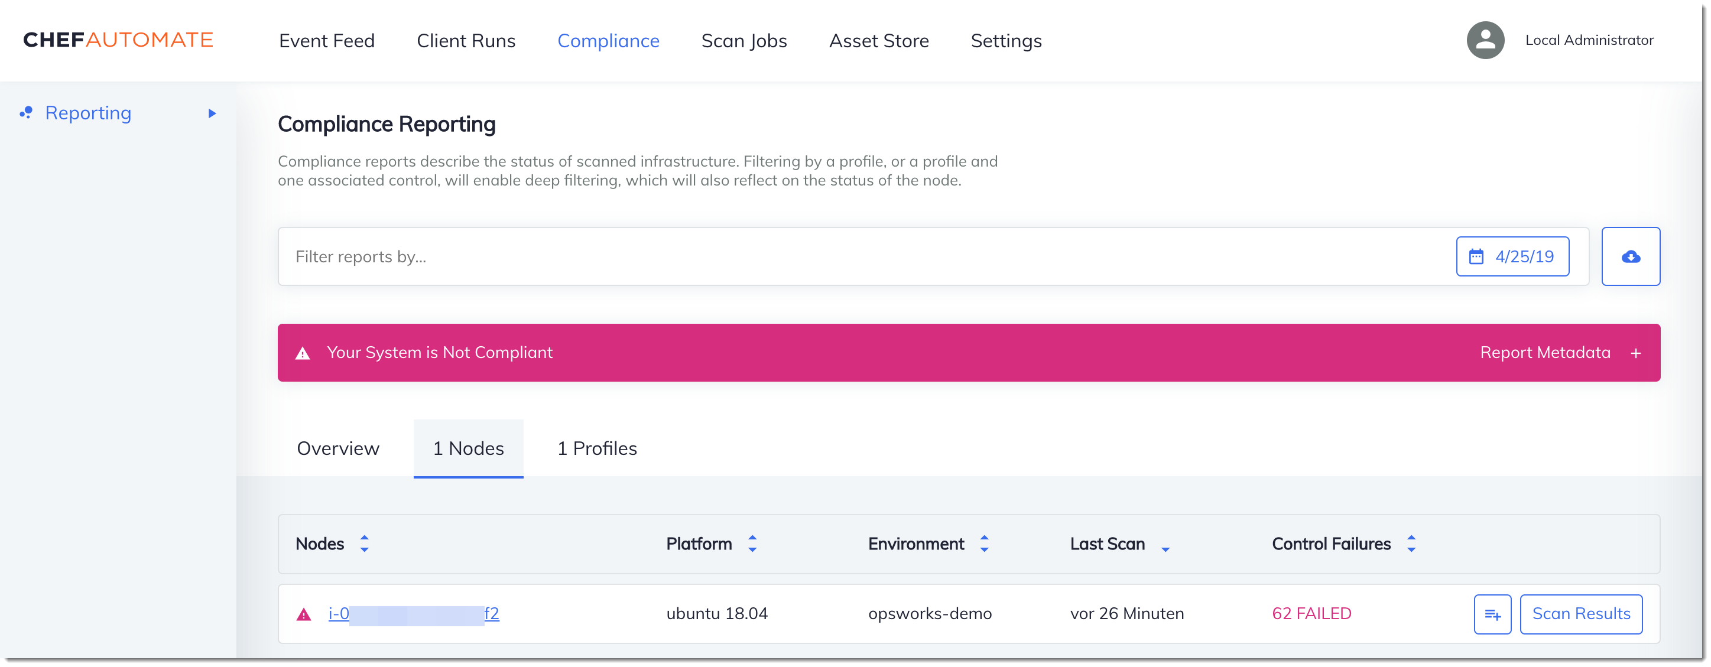Open the Compliance navigation menu item
Viewport: 1711px width, 667px height.
pos(608,40)
